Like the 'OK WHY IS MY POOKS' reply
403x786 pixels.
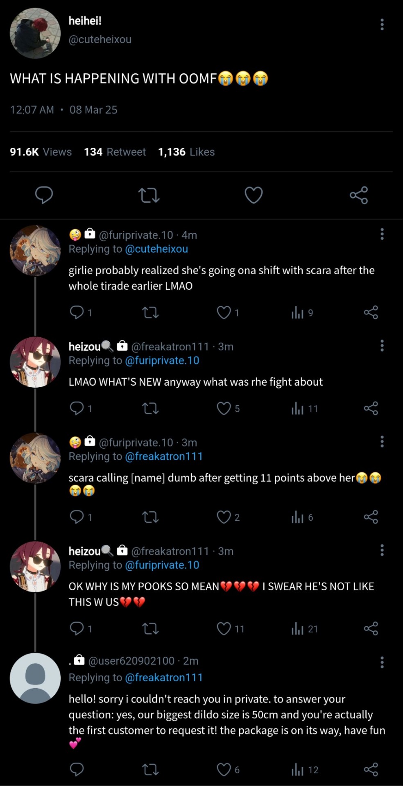(x=224, y=629)
